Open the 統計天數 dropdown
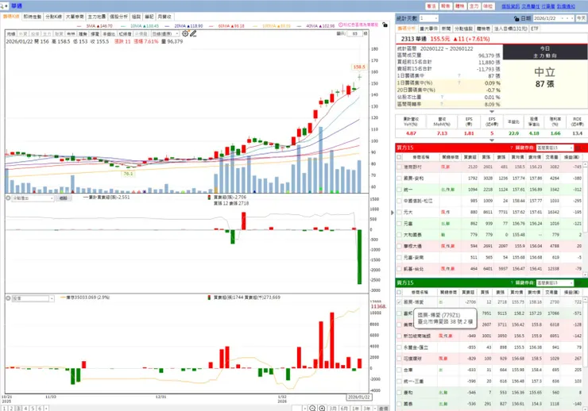The width and height of the screenshot is (588, 411). point(428,18)
